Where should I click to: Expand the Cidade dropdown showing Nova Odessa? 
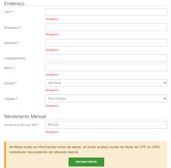tap(106, 98)
